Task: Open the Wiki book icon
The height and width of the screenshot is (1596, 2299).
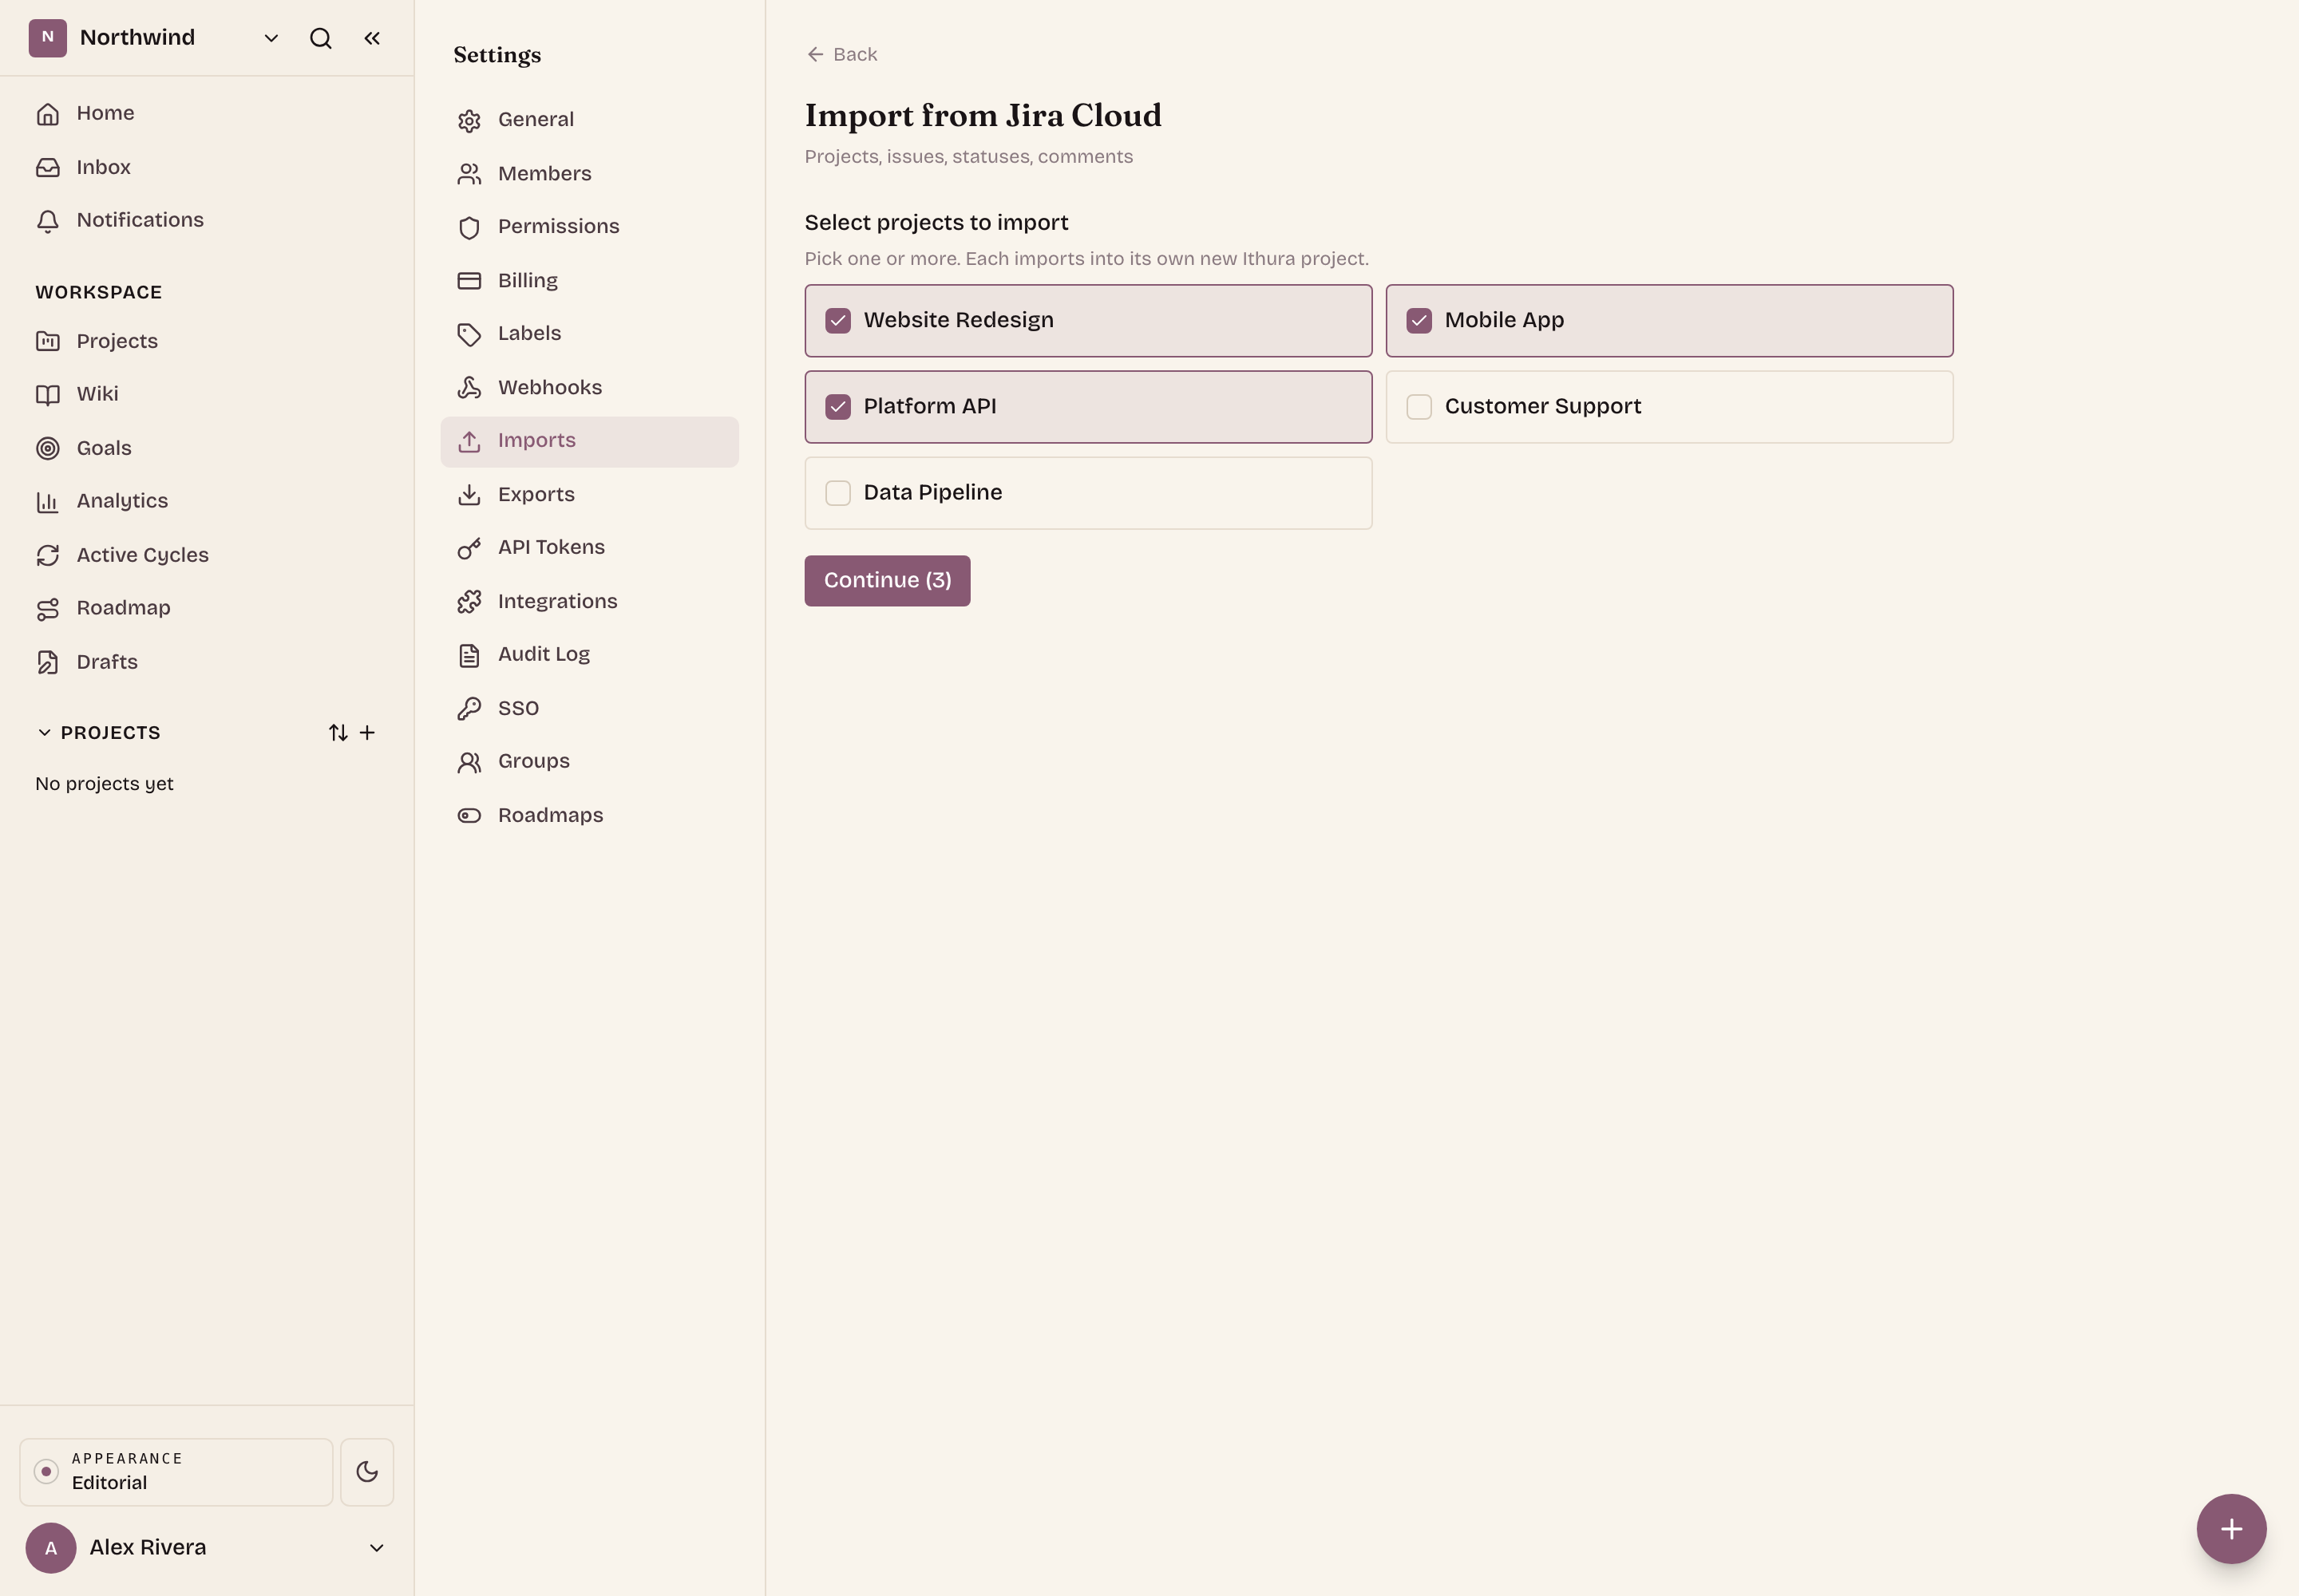Action: [x=48, y=394]
